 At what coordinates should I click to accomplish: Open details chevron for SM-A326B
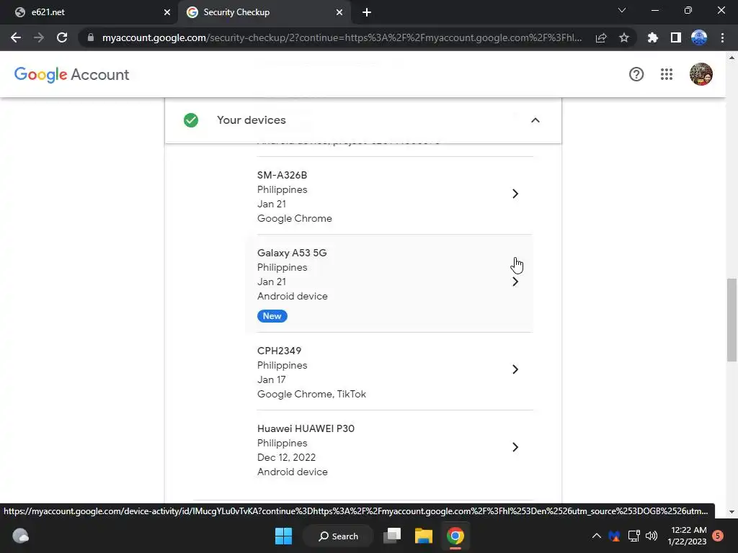515,194
